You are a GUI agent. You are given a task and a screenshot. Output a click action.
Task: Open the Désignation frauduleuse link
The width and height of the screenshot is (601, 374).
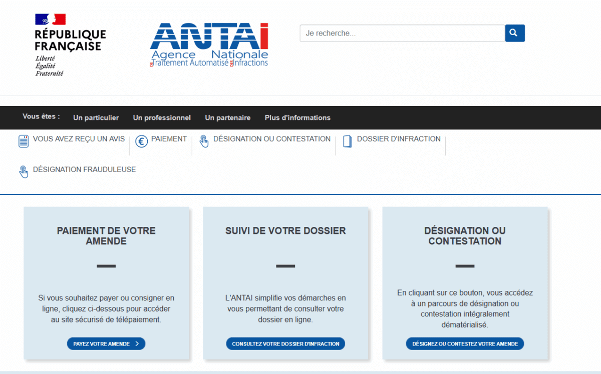(x=84, y=169)
